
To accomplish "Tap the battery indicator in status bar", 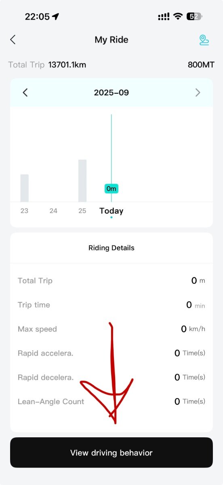I will [194, 17].
